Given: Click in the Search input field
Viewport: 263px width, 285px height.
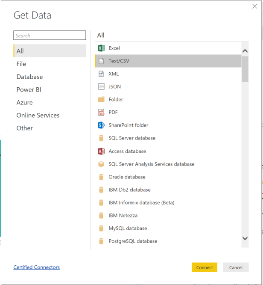Looking at the screenshot, I should [50, 35].
